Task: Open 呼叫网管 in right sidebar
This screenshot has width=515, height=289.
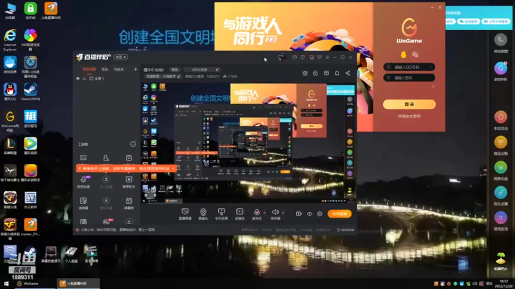Action: [501, 43]
